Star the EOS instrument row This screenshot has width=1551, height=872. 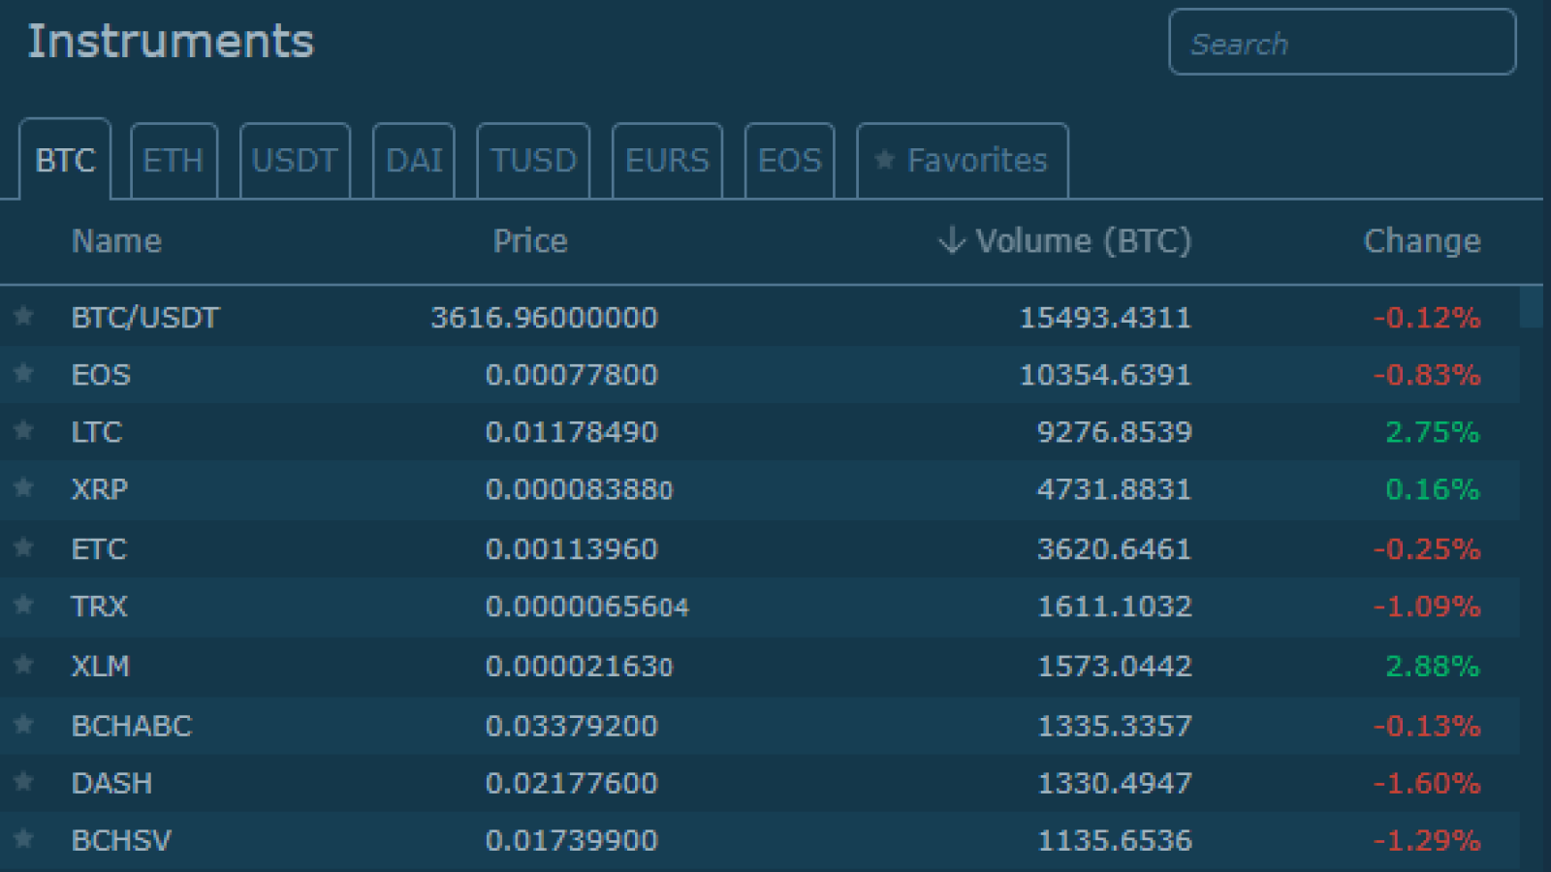[x=24, y=373]
